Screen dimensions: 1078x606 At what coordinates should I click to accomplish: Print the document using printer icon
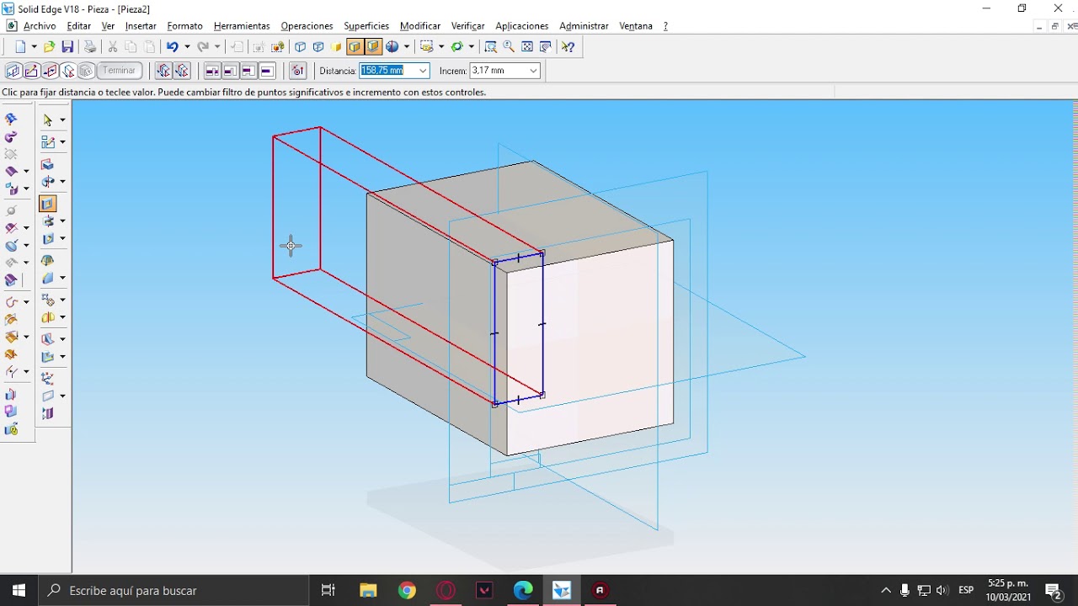90,47
